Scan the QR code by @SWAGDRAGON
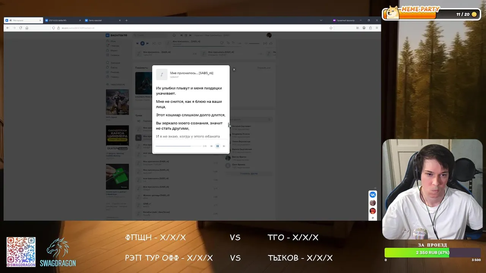486x273 pixels. click(21, 252)
